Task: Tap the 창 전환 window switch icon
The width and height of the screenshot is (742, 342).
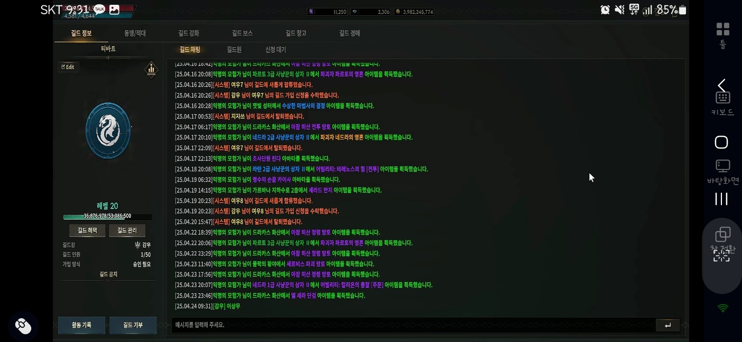Action: pyautogui.click(x=722, y=234)
